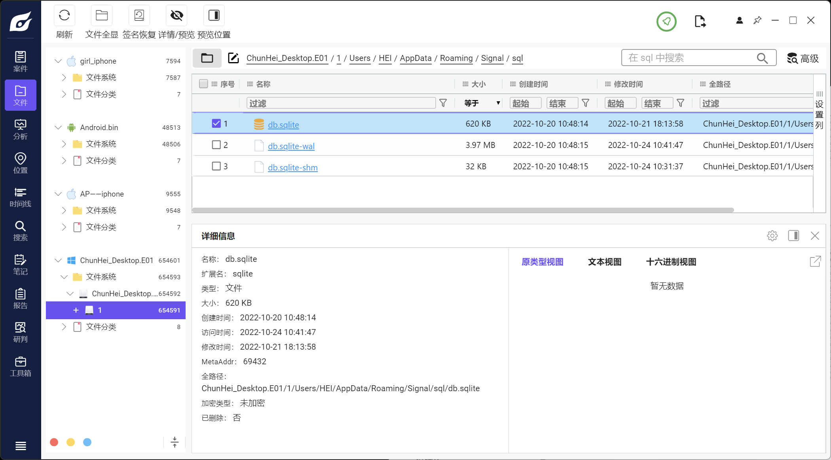This screenshot has height=460, width=831.
Task: Click the export file icon in title bar
Action: 700,21
